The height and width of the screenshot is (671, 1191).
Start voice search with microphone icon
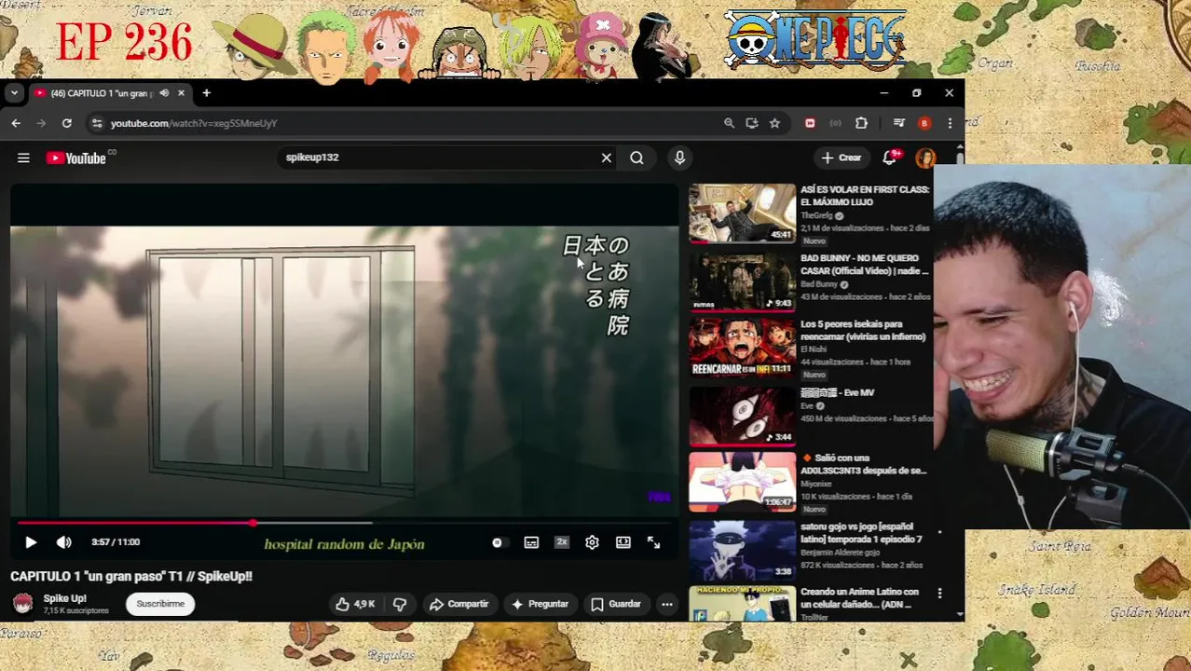679,157
